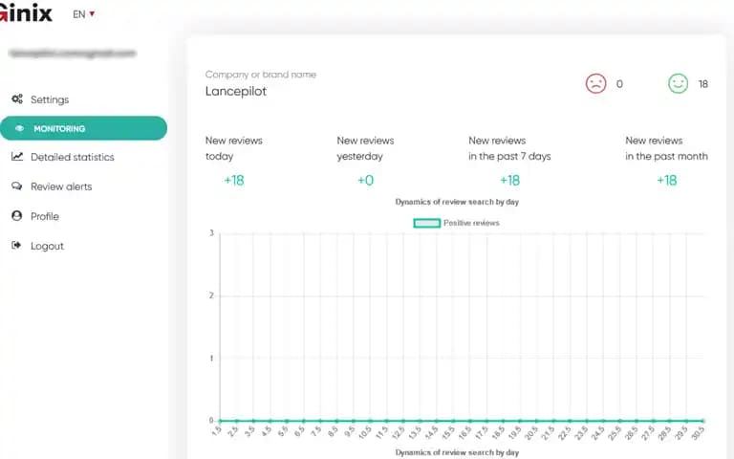Click the Review alerts chat icon
734x459 pixels.
(17, 186)
